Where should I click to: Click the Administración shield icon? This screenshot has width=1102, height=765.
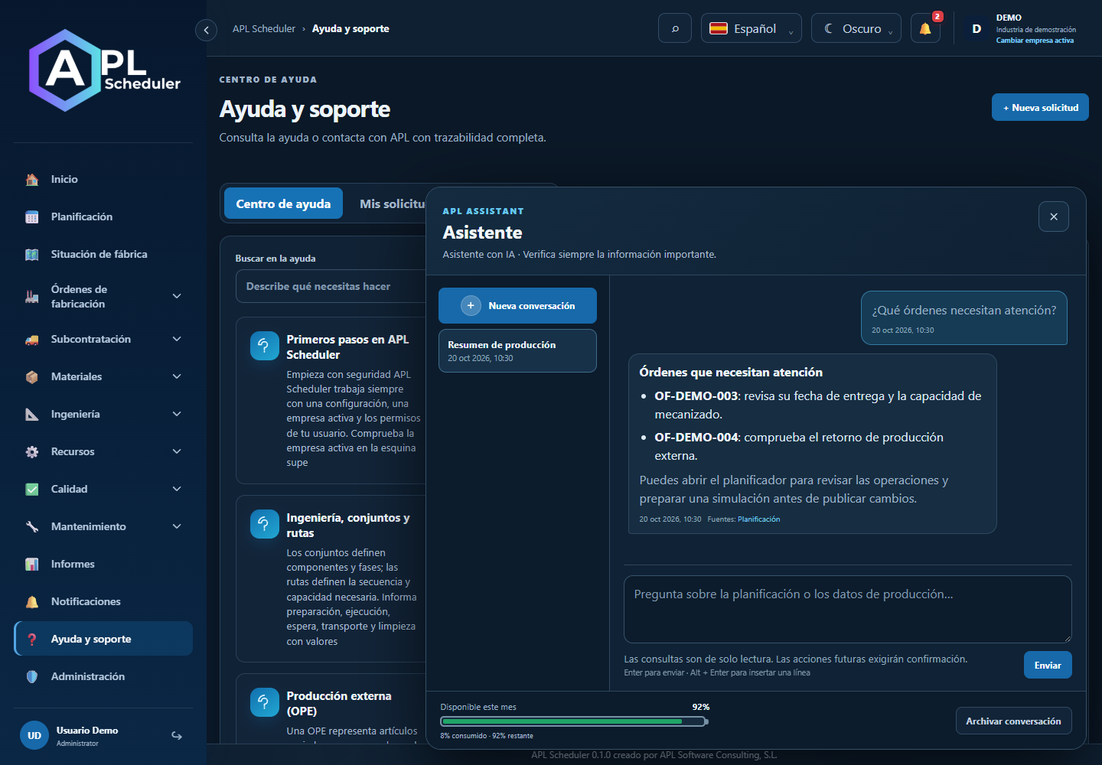[x=32, y=676]
